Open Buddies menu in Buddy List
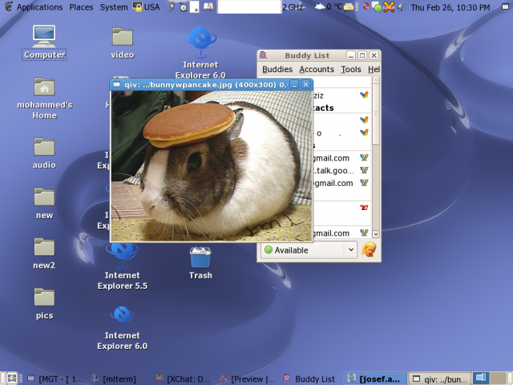Image resolution: width=513 pixels, height=385 pixels. [277, 70]
